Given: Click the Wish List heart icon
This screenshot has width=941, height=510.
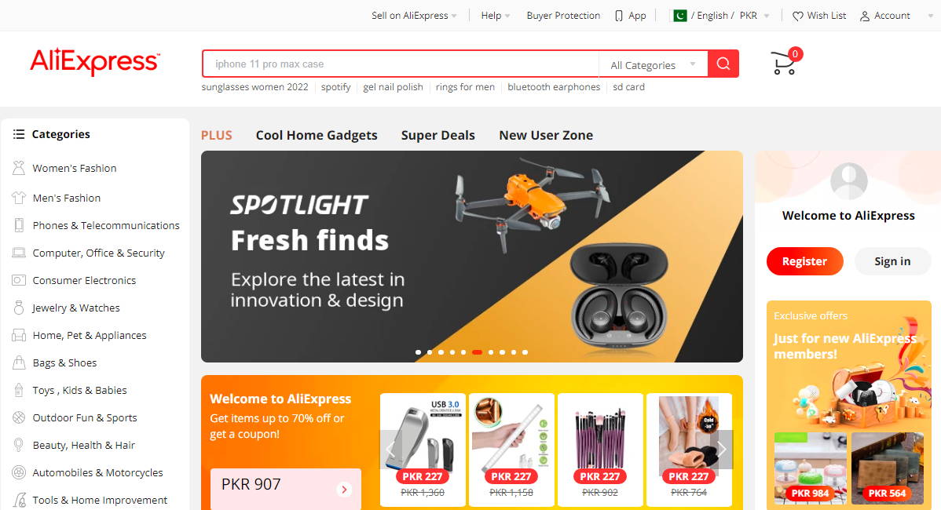Looking at the screenshot, I should click(797, 16).
